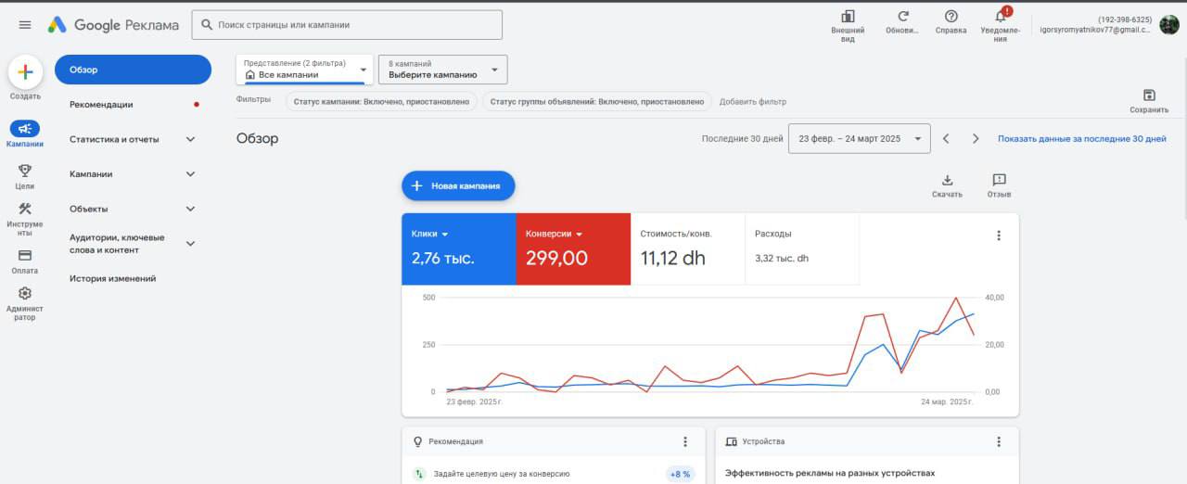Go to the next date period arrow
This screenshot has width=1187, height=484.
point(976,138)
